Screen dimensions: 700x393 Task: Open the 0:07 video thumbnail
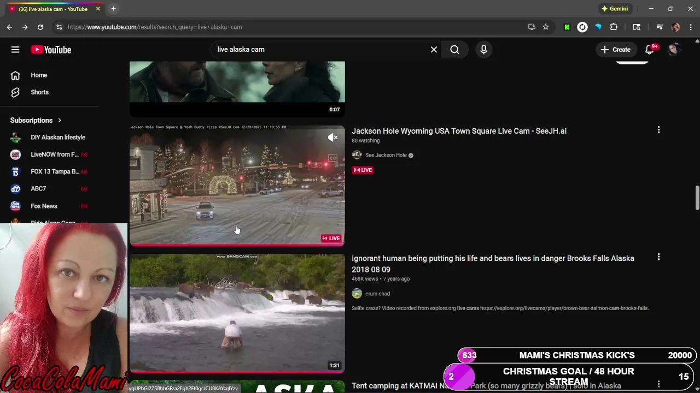[x=237, y=88]
